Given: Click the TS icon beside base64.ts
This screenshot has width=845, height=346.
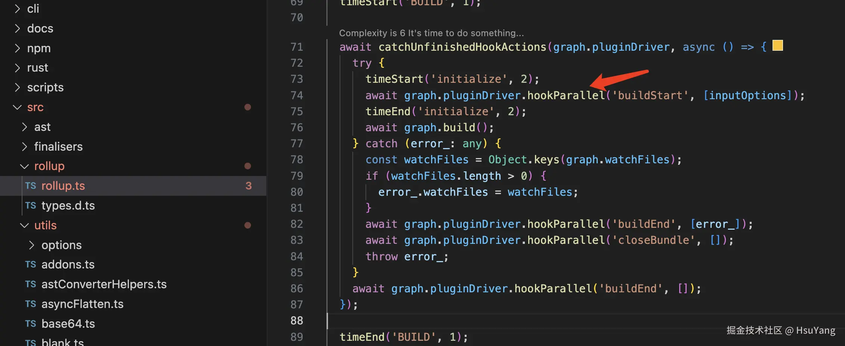Looking at the screenshot, I should 31,324.
